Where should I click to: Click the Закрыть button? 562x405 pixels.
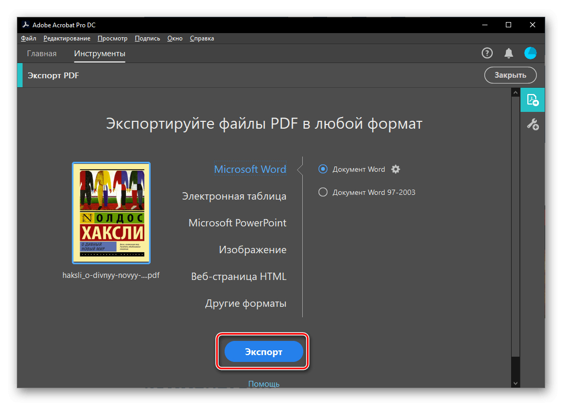[x=511, y=75]
